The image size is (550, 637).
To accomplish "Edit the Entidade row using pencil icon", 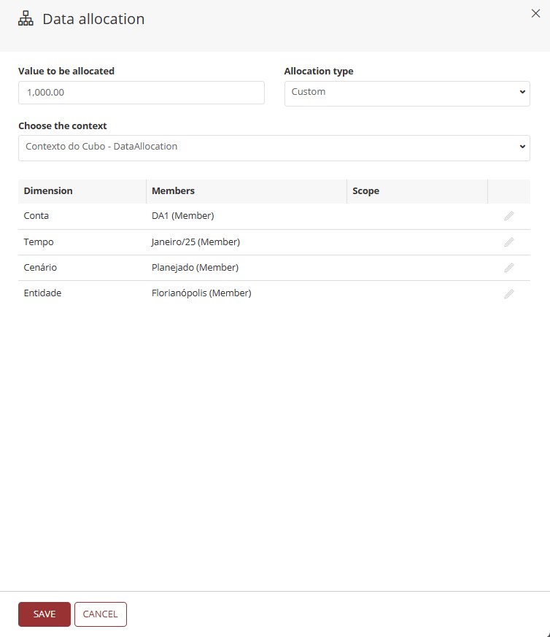I will 508,293.
